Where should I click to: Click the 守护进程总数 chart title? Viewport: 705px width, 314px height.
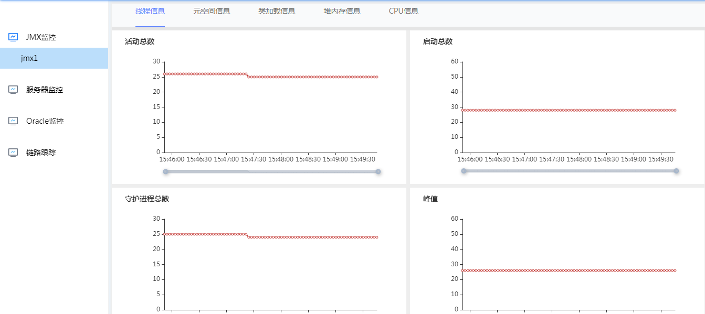tap(147, 199)
